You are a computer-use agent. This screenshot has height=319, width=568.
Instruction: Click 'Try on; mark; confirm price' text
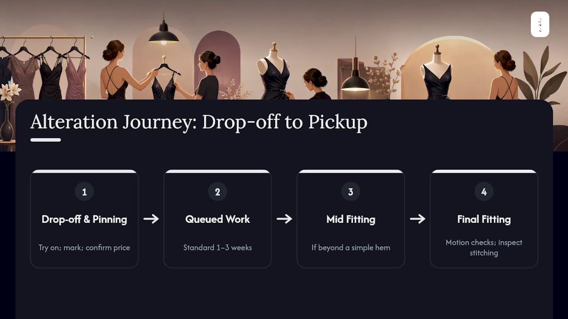[x=84, y=248]
